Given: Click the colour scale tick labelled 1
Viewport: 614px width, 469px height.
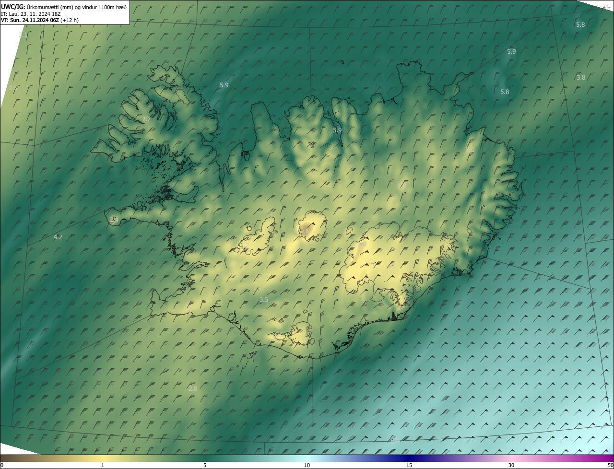Looking at the screenshot, I should pyautogui.click(x=103, y=466).
